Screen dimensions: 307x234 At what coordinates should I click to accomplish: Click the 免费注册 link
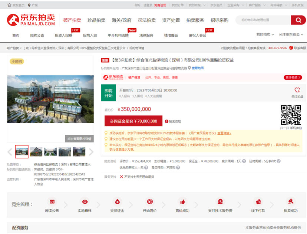pyautogui.click(x=160, y=5)
